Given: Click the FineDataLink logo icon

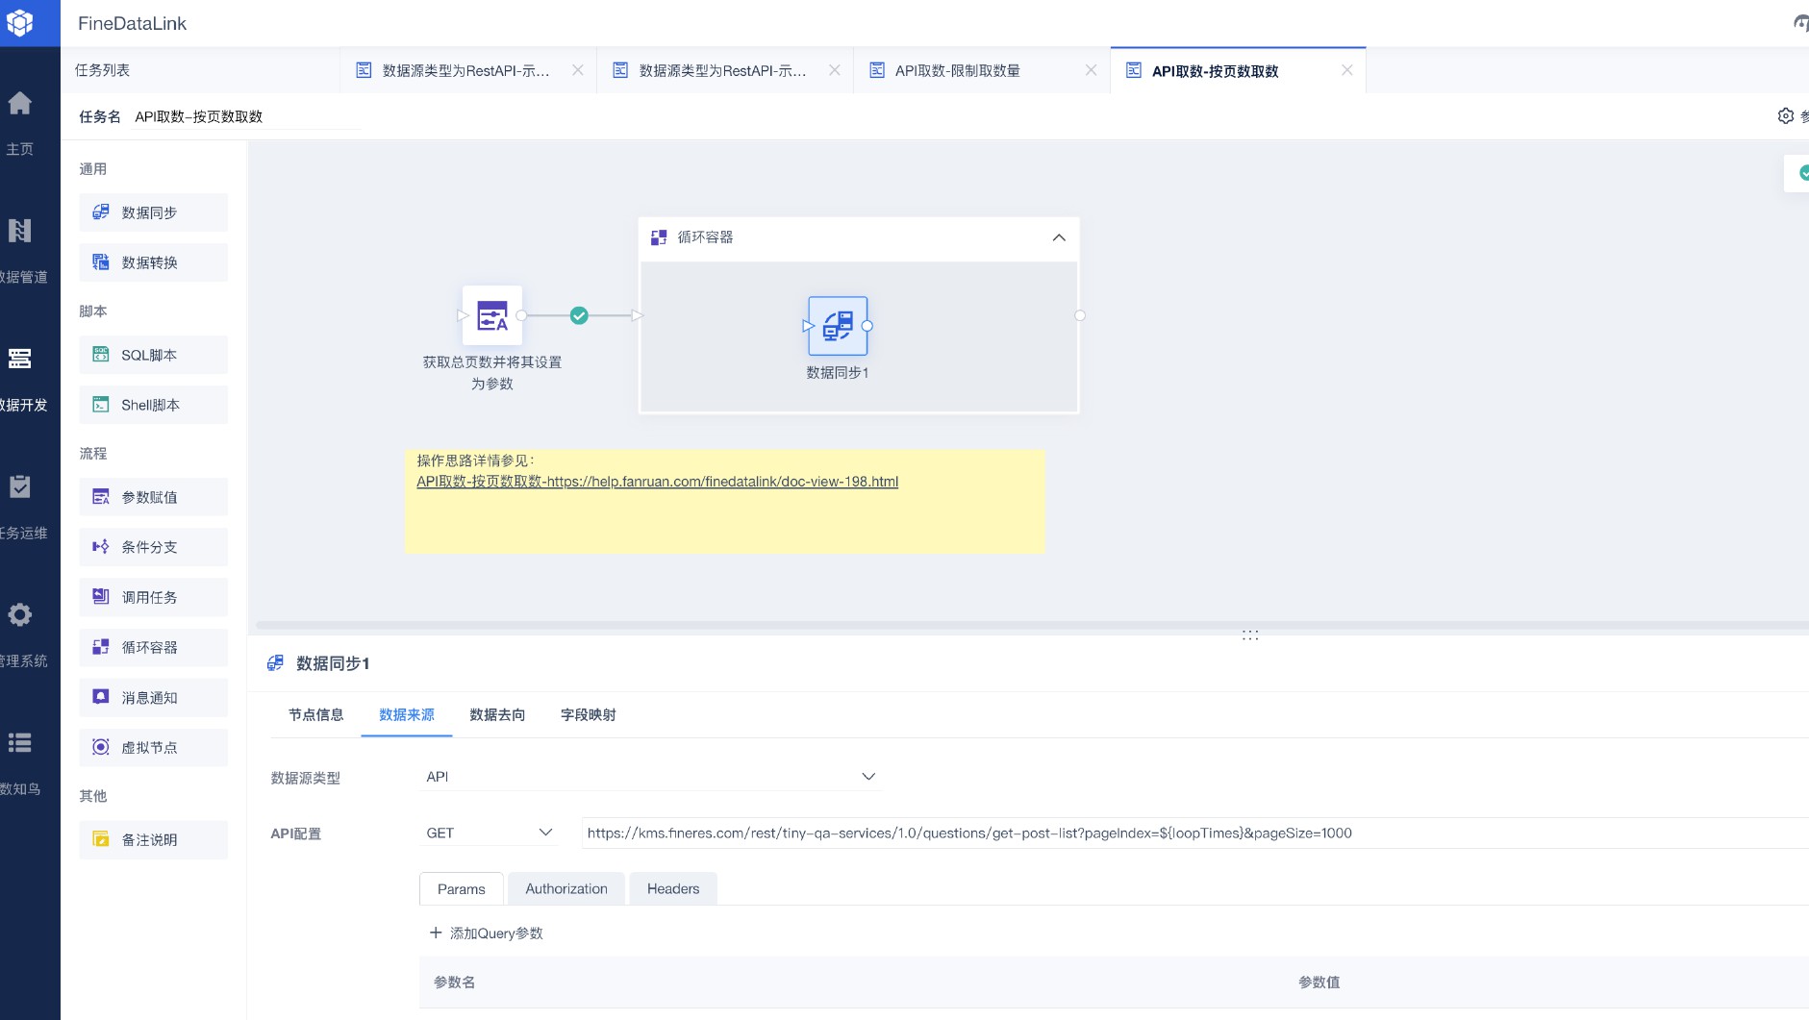Looking at the screenshot, I should (x=20, y=22).
